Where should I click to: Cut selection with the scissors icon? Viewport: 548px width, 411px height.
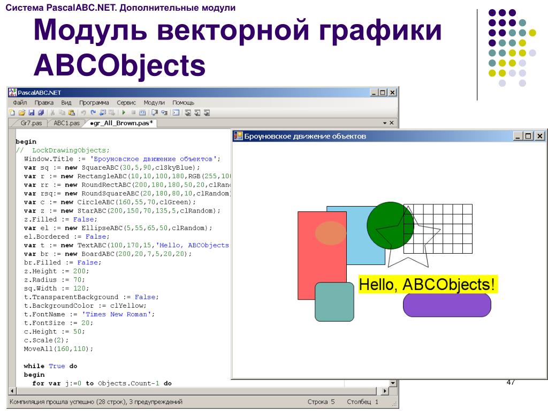tap(53, 112)
